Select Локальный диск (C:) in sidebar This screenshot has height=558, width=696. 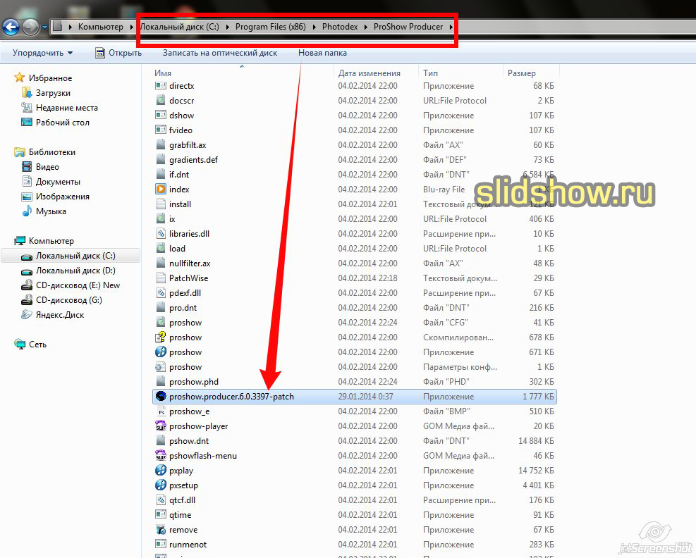click(75, 256)
